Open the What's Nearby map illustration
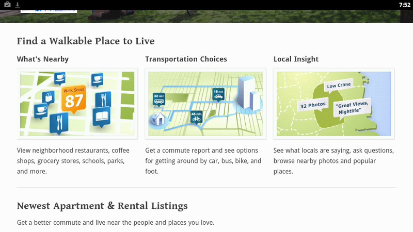Image resolution: width=413 pixels, height=232 pixels. (77, 104)
